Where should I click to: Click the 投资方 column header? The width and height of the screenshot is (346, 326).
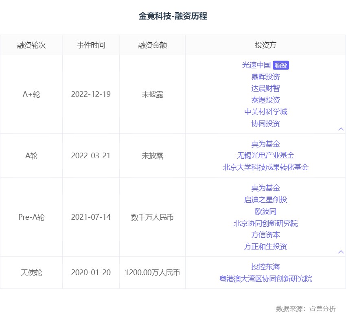point(265,45)
